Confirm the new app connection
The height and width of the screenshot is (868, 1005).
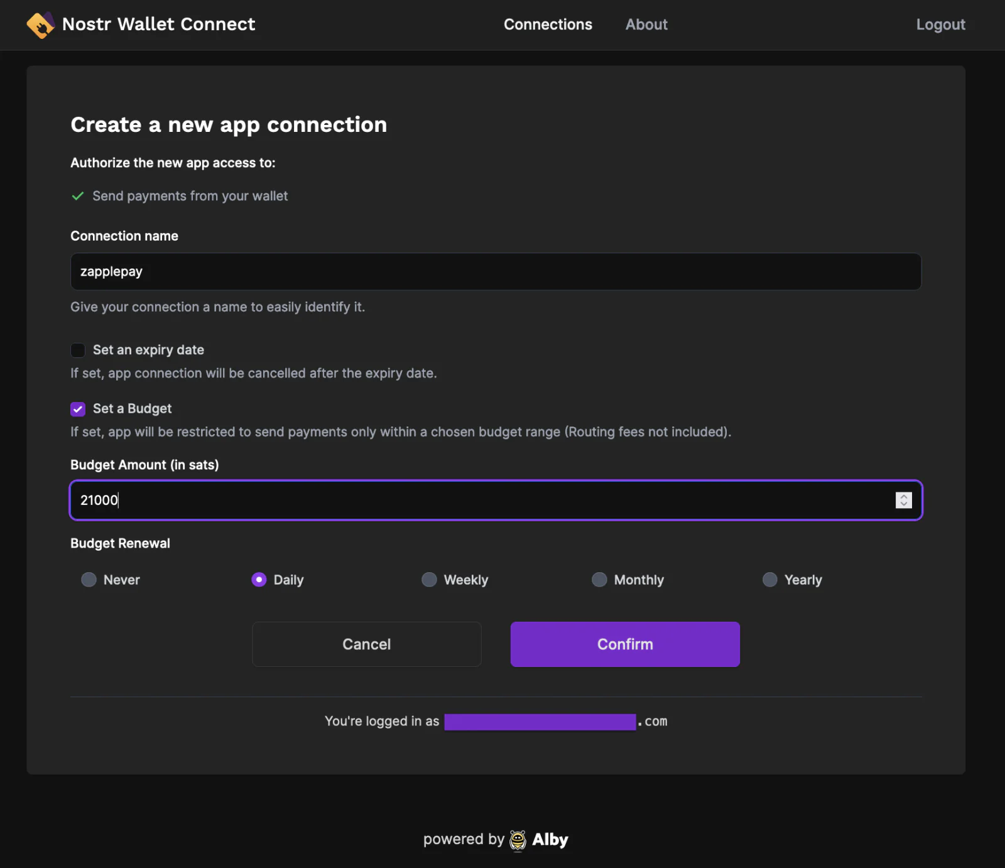click(625, 644)
